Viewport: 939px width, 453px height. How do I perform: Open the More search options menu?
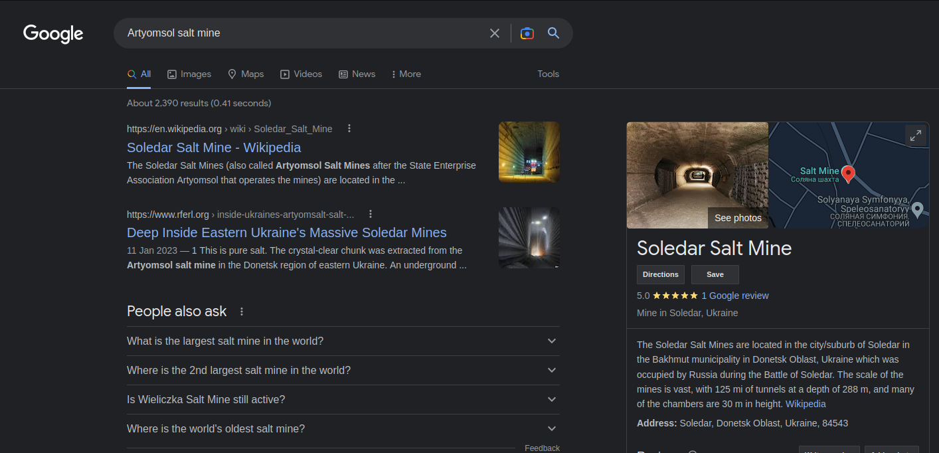pos(406,74)
